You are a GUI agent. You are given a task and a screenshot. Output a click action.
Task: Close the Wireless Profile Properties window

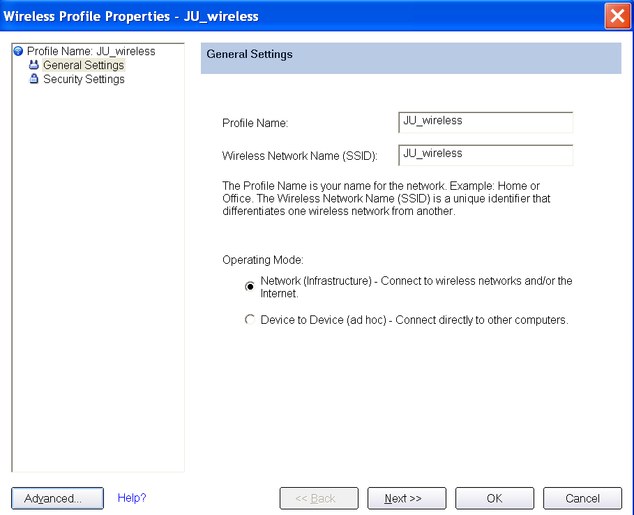pyautogui.click(x=617, y=16)
